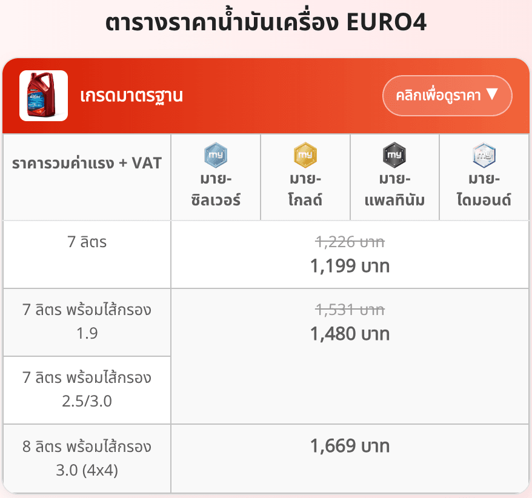Click the My-Platinum membership badge icon
The image size is (532, 498).
tap(394, 155)
